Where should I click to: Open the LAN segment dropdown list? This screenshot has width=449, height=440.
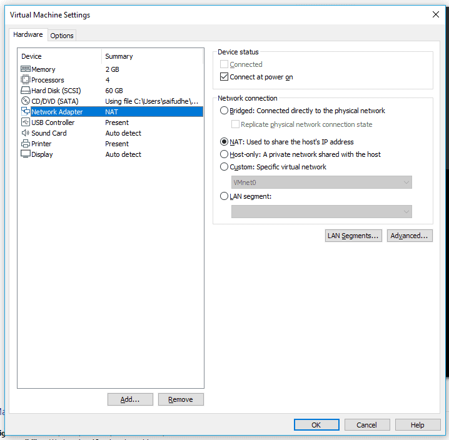[321, 211]
